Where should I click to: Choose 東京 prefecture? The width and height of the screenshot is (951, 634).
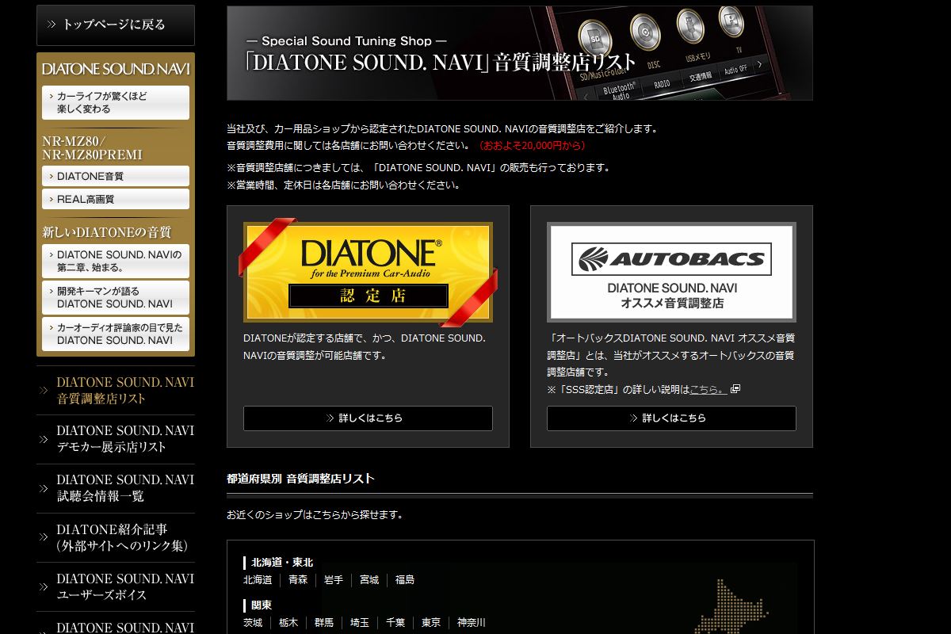431,623
